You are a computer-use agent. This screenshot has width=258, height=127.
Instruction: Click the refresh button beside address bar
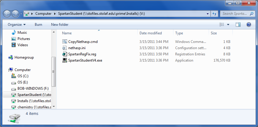tap(214, 14)
